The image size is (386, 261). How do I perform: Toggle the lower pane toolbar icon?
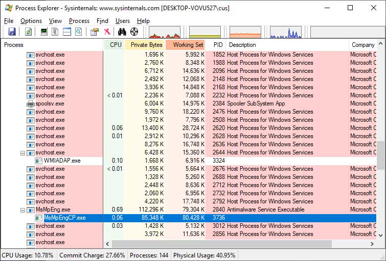pyautogui.click(x=67, y=32)
